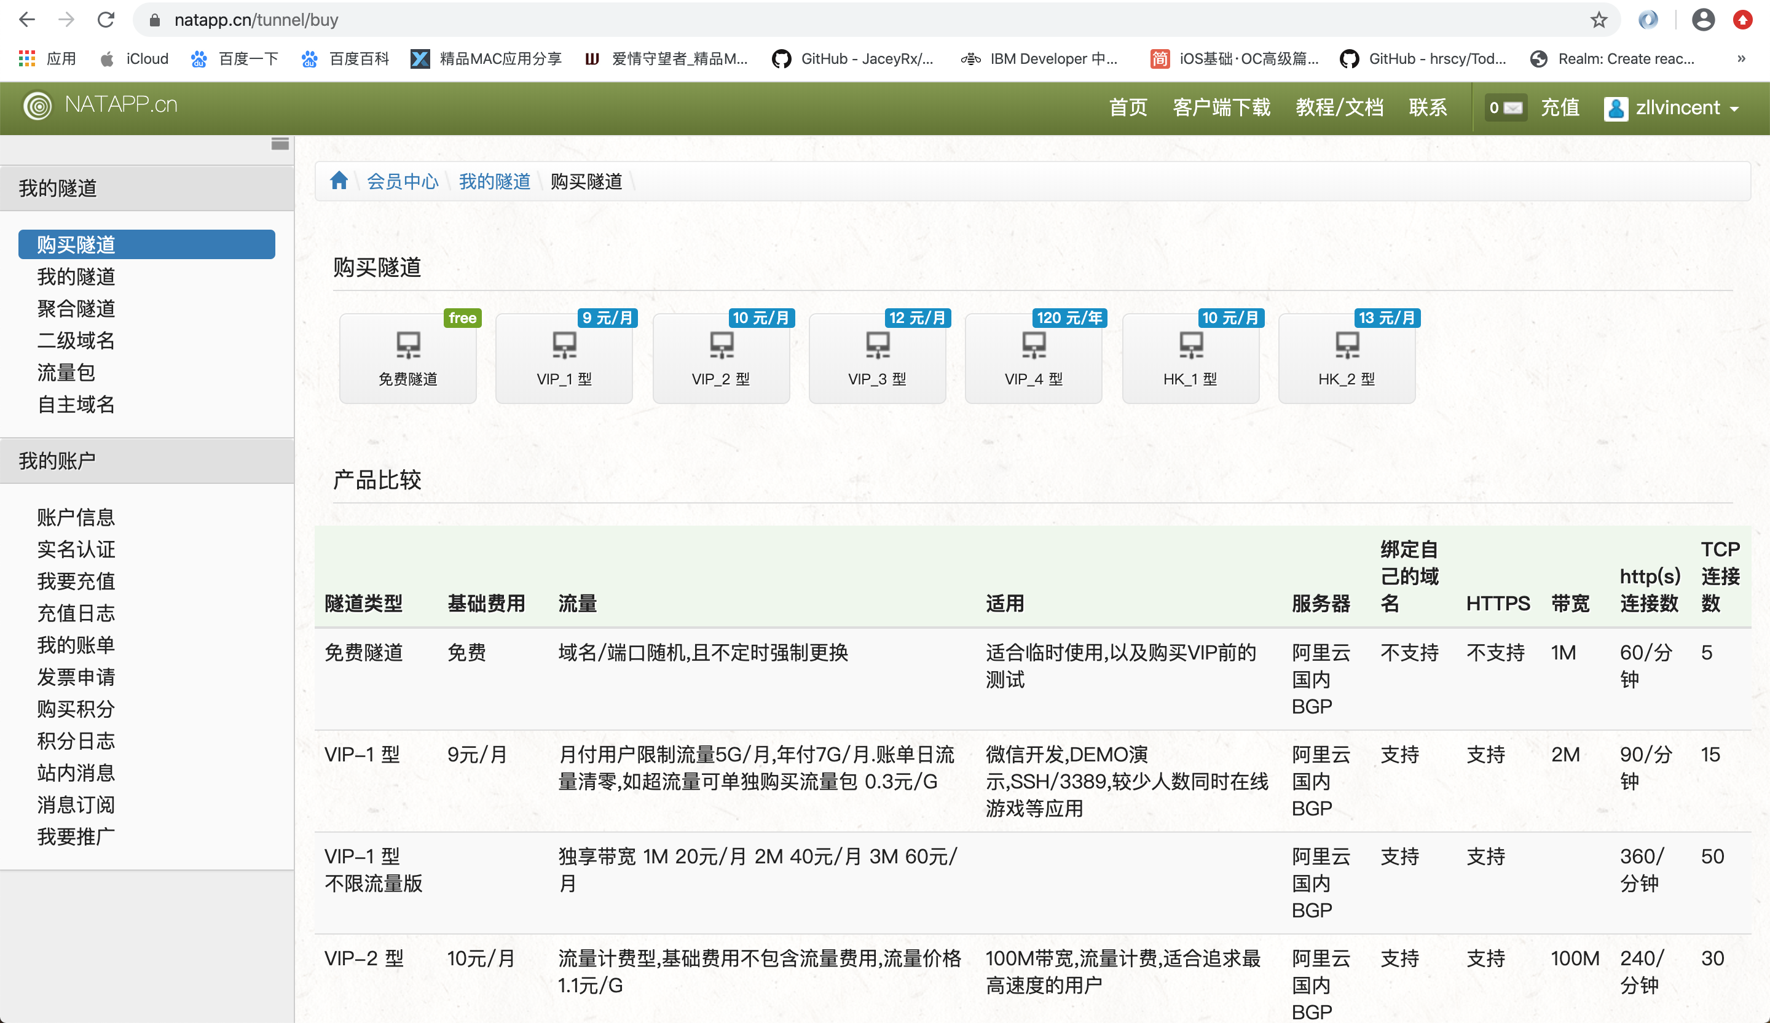Select 购买隧道 in the sidebar
The image size is (1770, 1023).
click(x=147, y=244)
